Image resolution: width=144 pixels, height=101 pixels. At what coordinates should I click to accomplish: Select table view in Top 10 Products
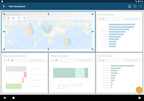(x=103, y=60)
